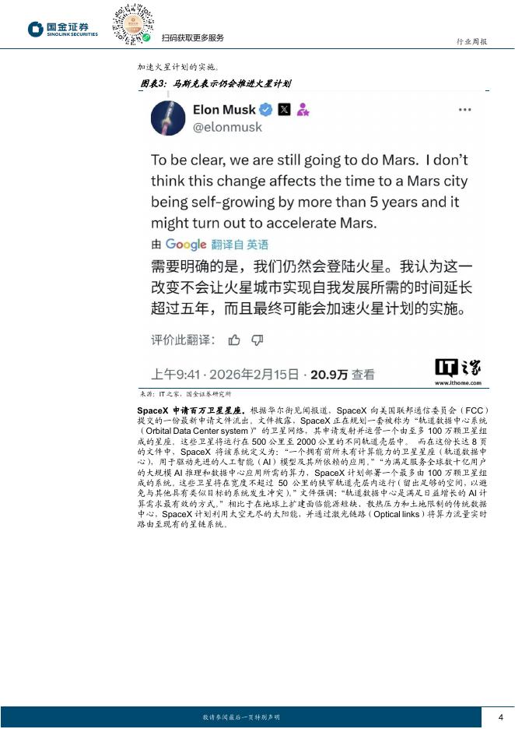This screenshot has width=515, height=729.
Task: Click the Elon Musk display name
Action: (x=224, y=110)
